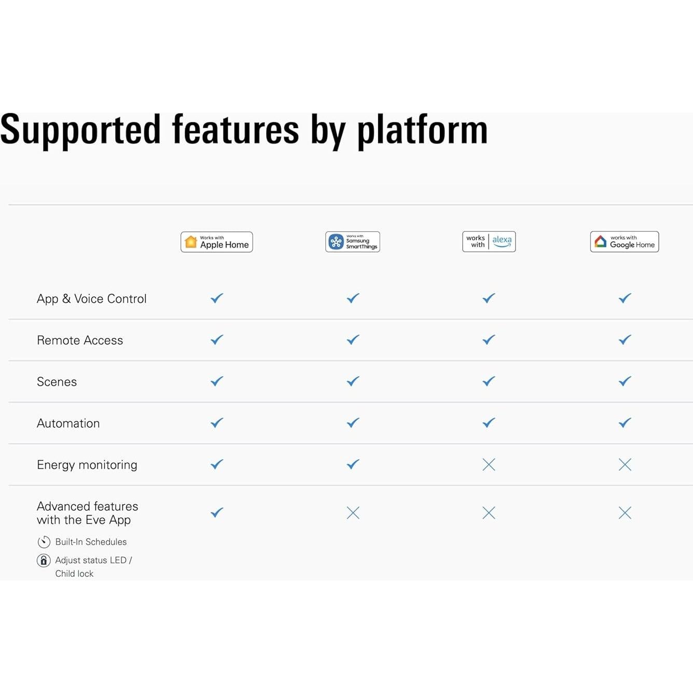Click the Scenes checkmark under Google Home

[x=625, y=381]
